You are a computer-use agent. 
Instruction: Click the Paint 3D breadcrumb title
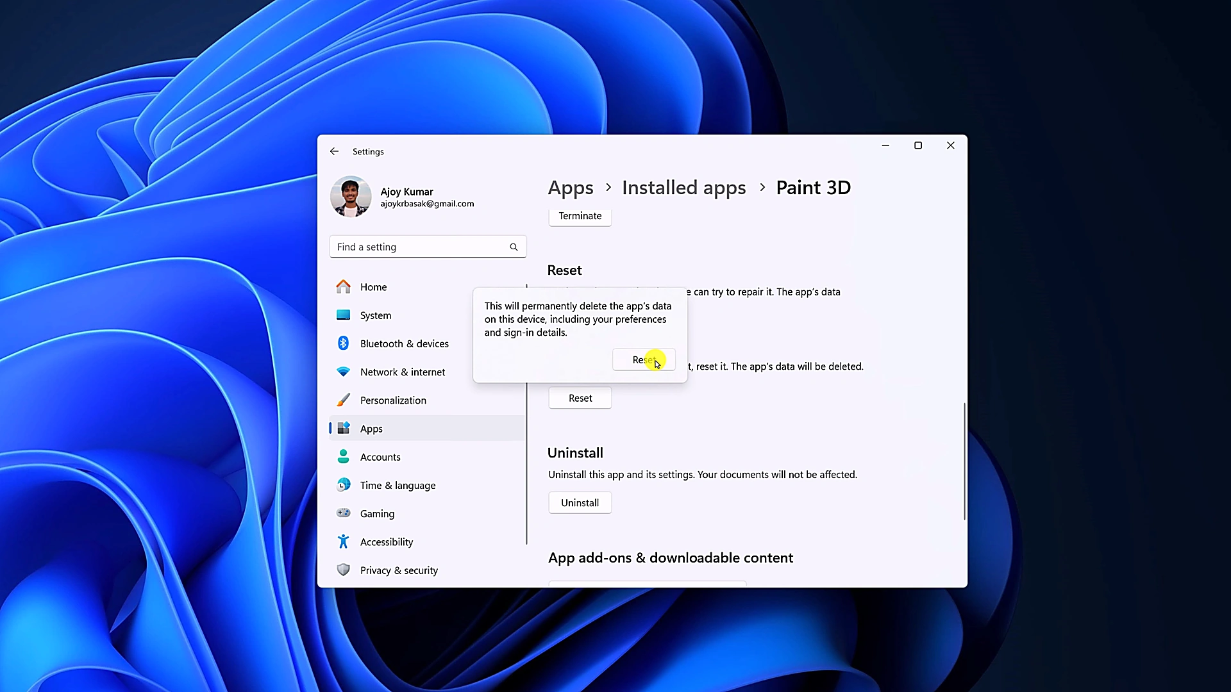tap(814, 188)
